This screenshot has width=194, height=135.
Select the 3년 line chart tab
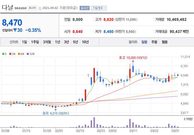66,42
